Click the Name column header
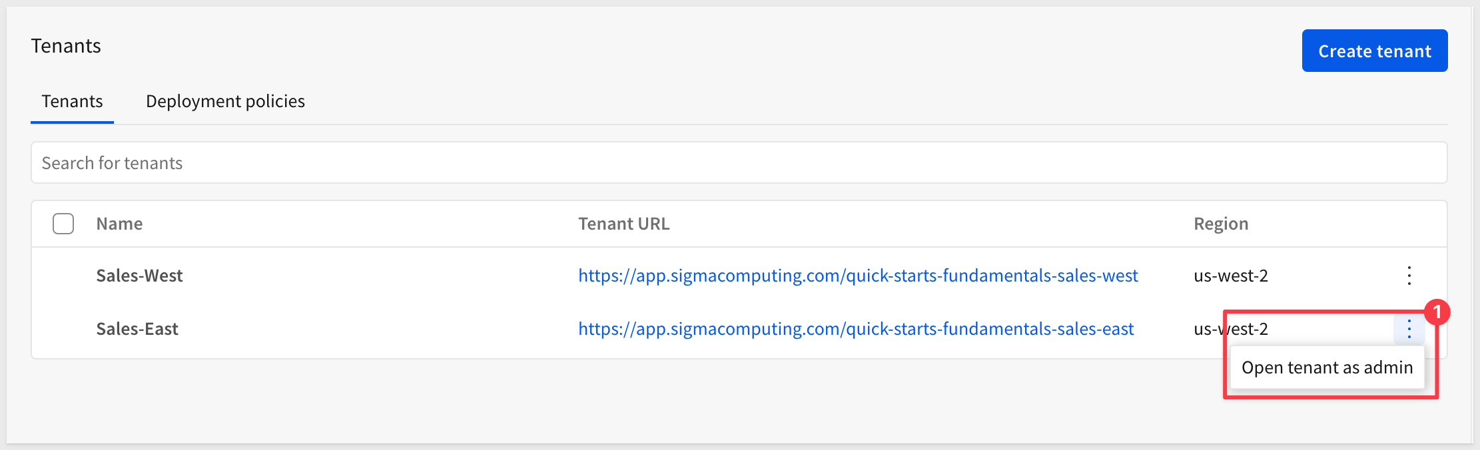Image resolution: width=1480 pixels, height=450 pixels. (x=119, y=224)
